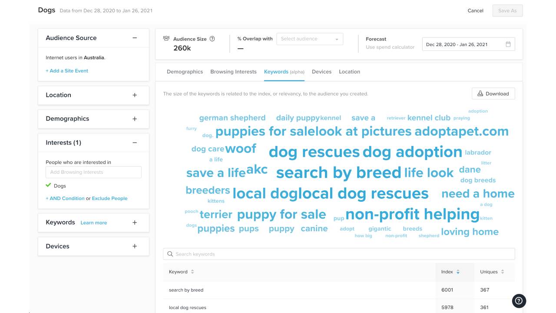Click the sort arrows beside Keyword column

pos(192,272)
